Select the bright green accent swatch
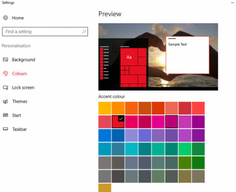This screenshot has width=236, height=192. click(185, 149)
